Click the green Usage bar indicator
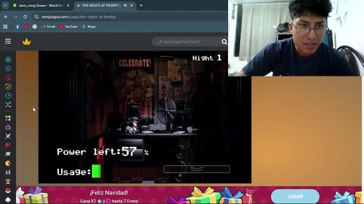This screenshot has height=204, width=364. [x=96, y=172]
